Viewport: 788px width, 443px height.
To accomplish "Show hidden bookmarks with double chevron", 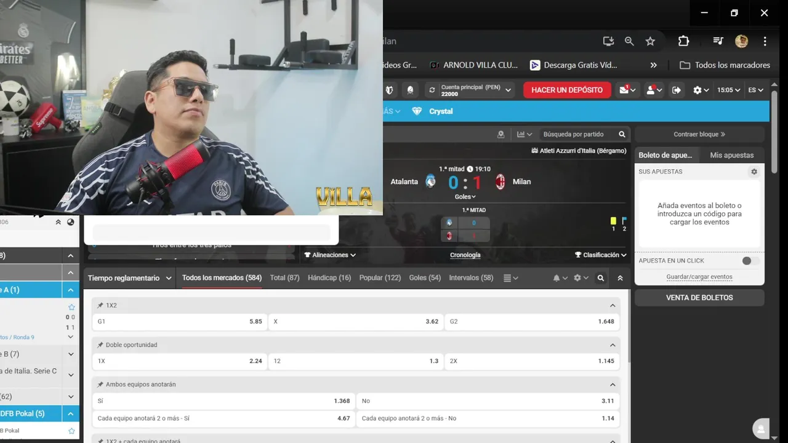I will tap(653, 65).
